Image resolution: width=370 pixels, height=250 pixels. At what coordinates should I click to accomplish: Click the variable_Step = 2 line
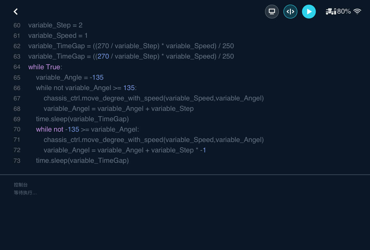(x=55, y=25)
